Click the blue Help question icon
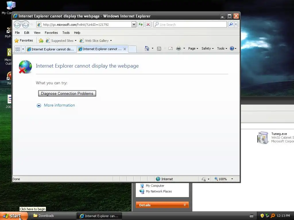The image size is (294, 220). coord(232,48)
